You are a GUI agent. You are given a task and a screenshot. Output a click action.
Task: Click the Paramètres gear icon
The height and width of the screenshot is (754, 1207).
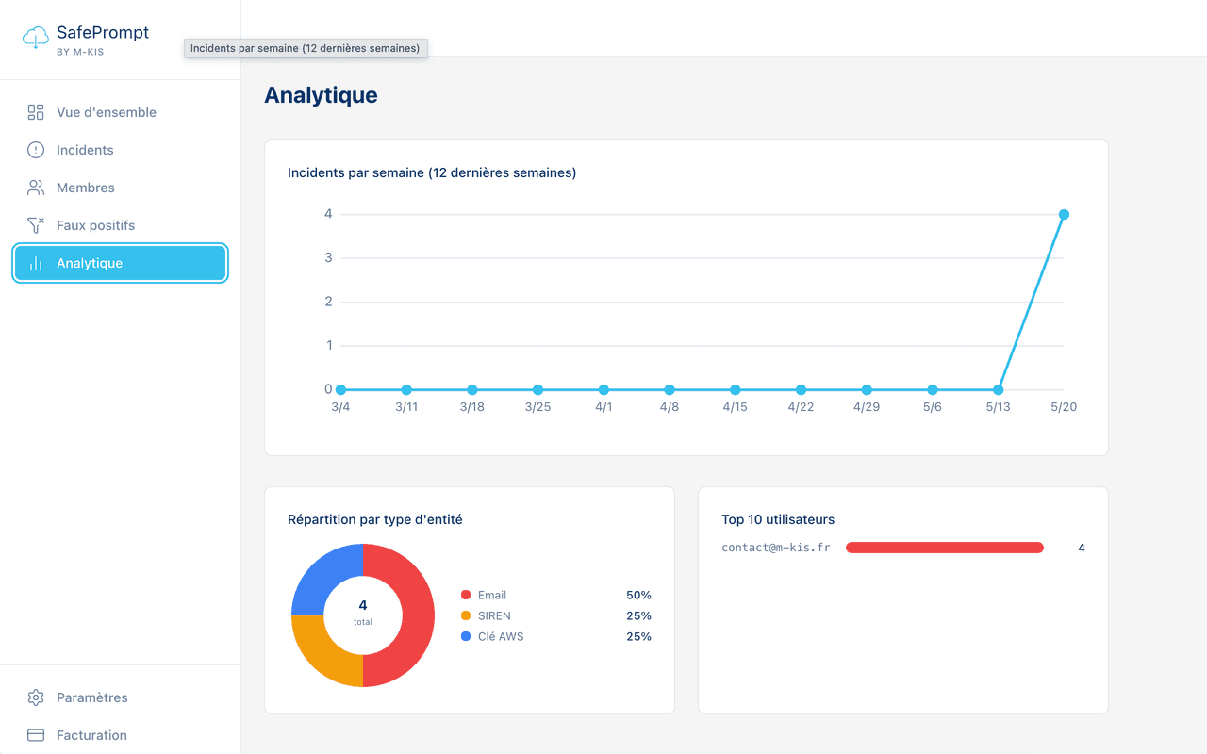point(36,697)
